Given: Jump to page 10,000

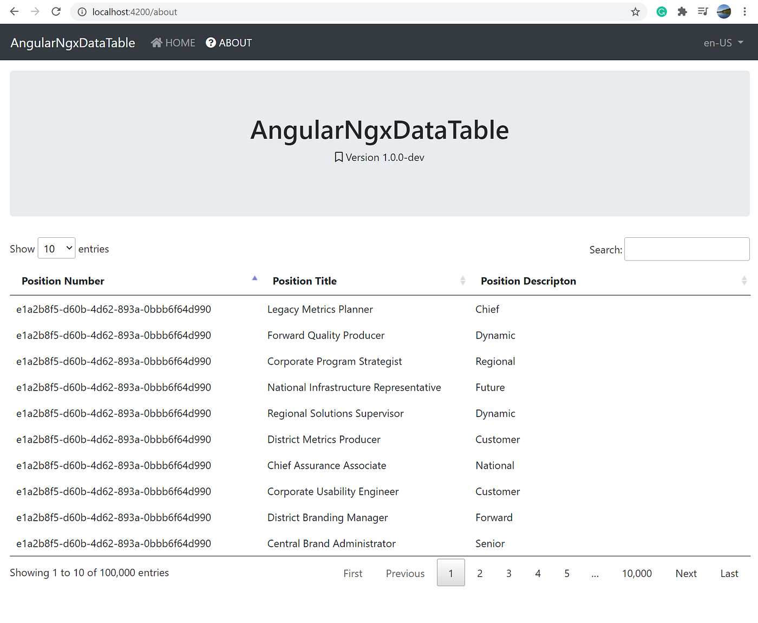Looking at the screenshot, I should click(x=637, y=573).
